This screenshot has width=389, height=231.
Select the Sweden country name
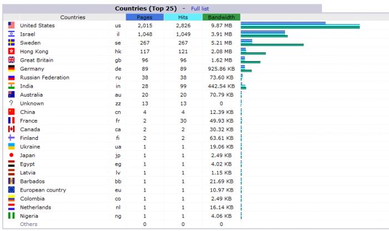(30, 43)
